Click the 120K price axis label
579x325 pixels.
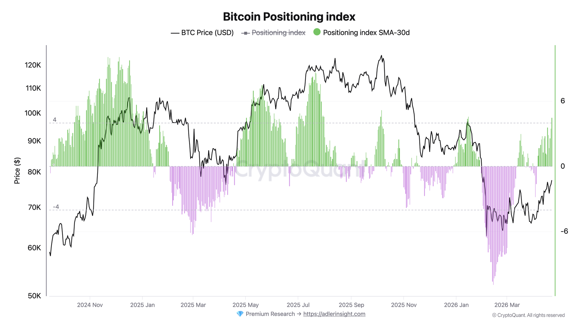[33, 65]
